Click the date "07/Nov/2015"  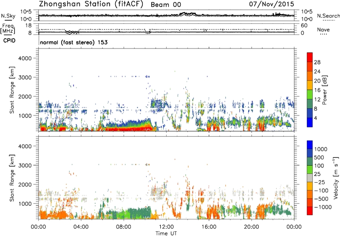[x=272, y=4]
